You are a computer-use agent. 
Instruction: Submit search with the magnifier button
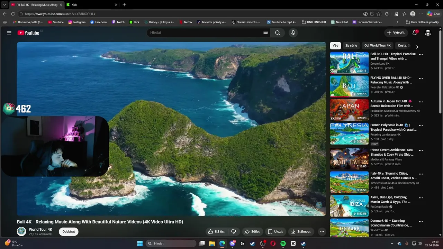point(278,33)
